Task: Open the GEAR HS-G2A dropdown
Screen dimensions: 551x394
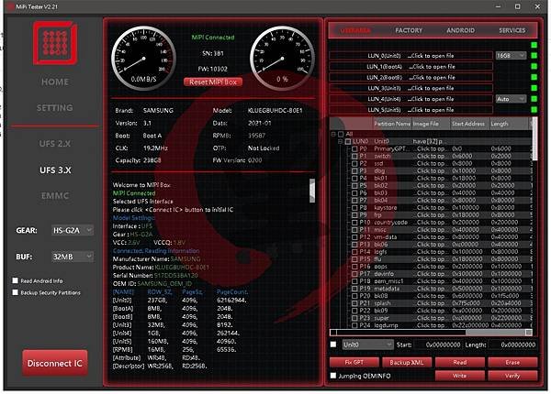Action: tap(73, 230)
